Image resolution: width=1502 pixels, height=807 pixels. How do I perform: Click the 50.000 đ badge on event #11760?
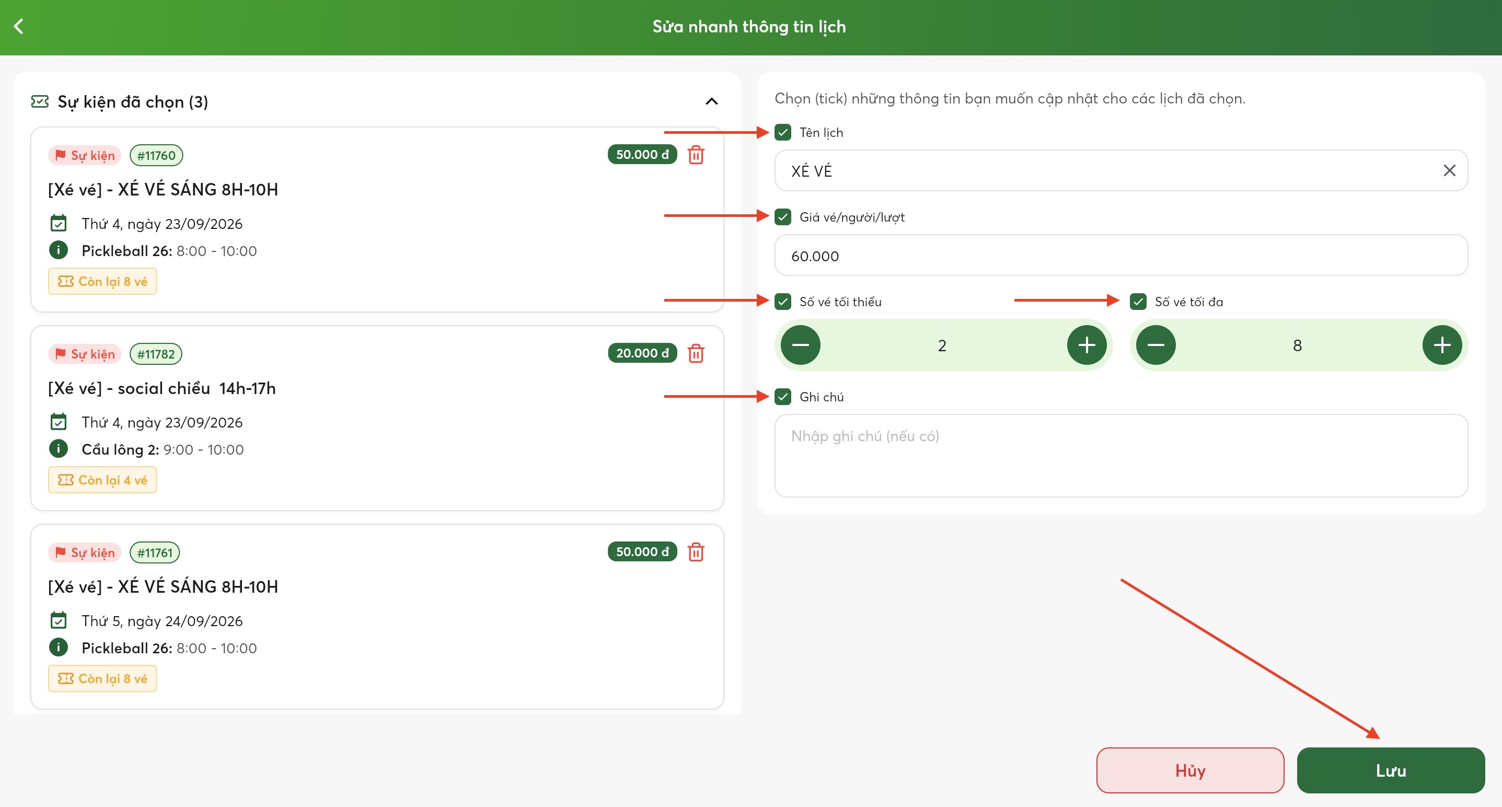coord(642,154)
